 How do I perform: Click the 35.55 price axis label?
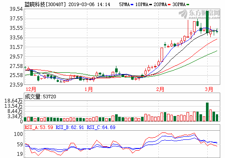[x=16, y=28]
